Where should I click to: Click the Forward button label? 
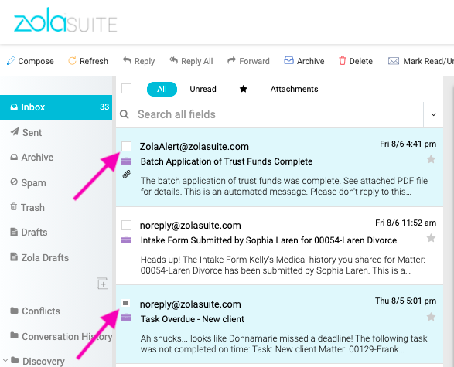(x=254, y=61)
